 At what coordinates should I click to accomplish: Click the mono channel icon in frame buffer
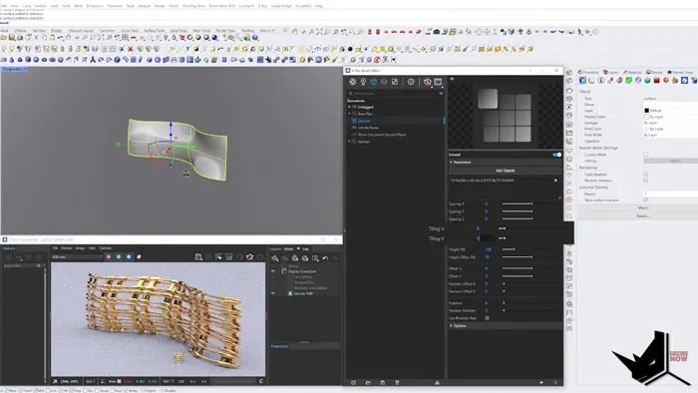point(139,256)
